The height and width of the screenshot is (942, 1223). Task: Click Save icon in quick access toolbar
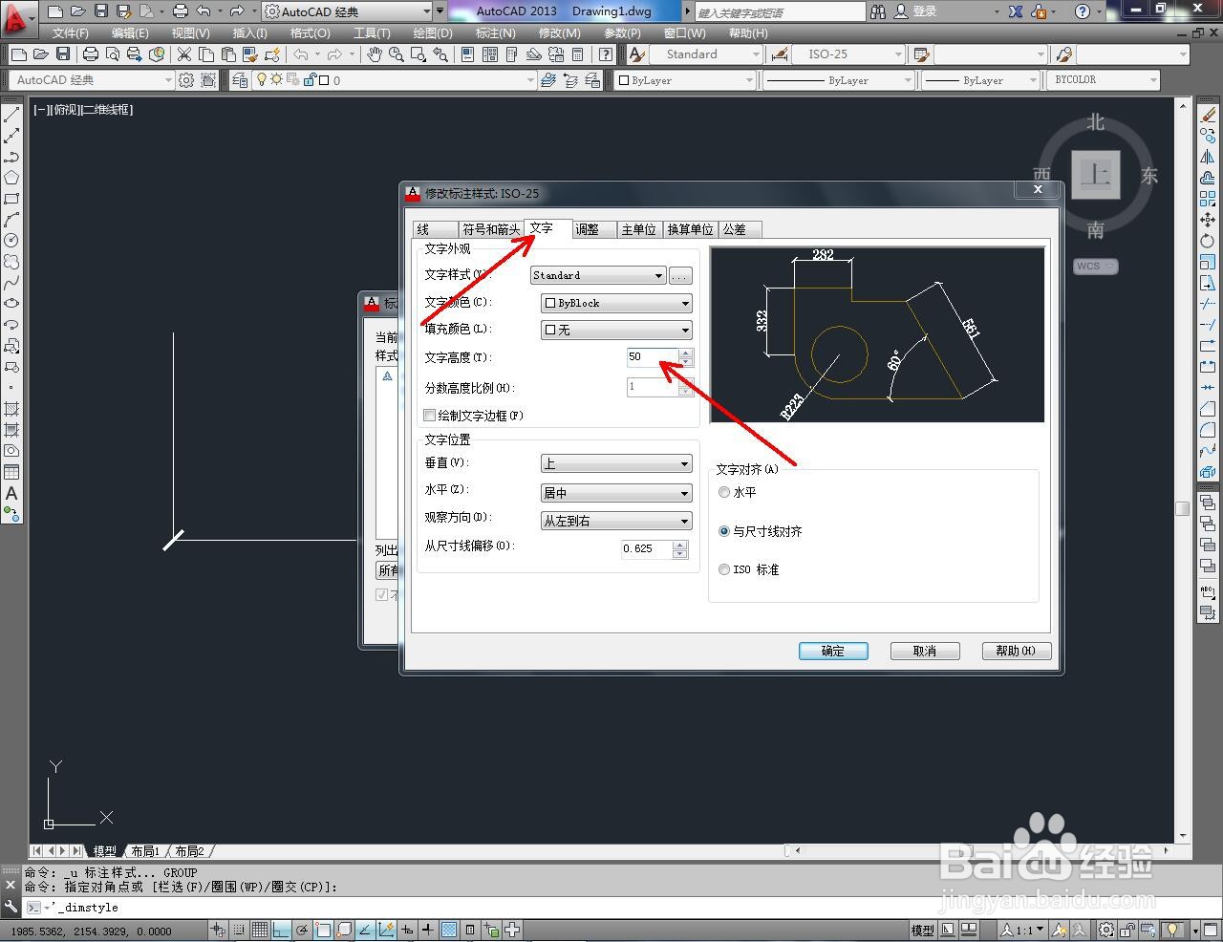[x=100, y=11]
